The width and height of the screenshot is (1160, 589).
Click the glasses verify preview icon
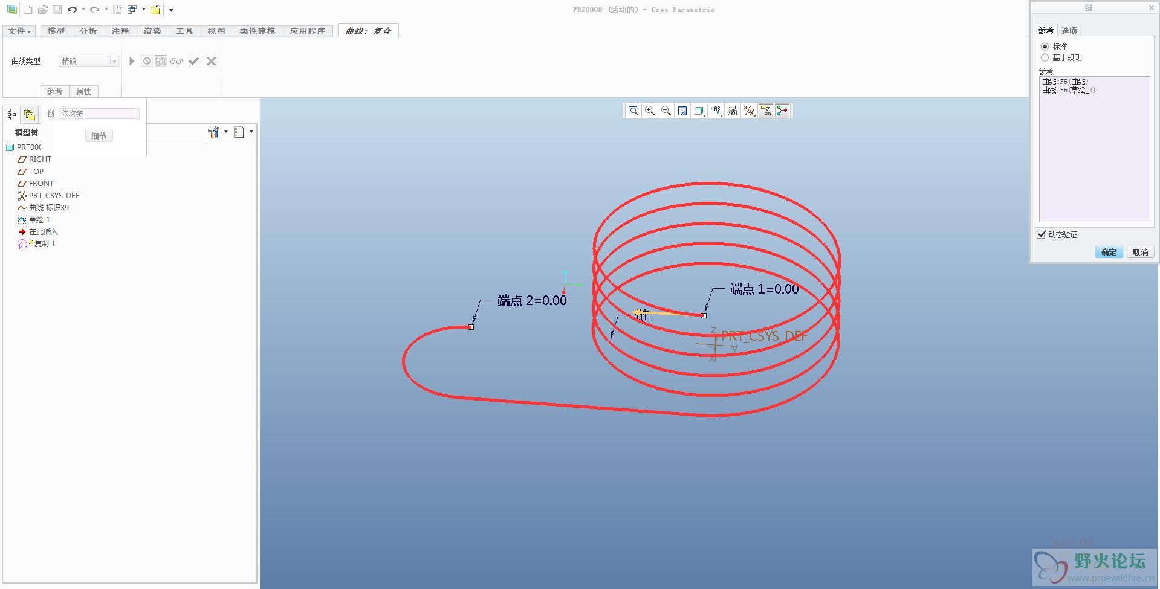coord(177,61)
